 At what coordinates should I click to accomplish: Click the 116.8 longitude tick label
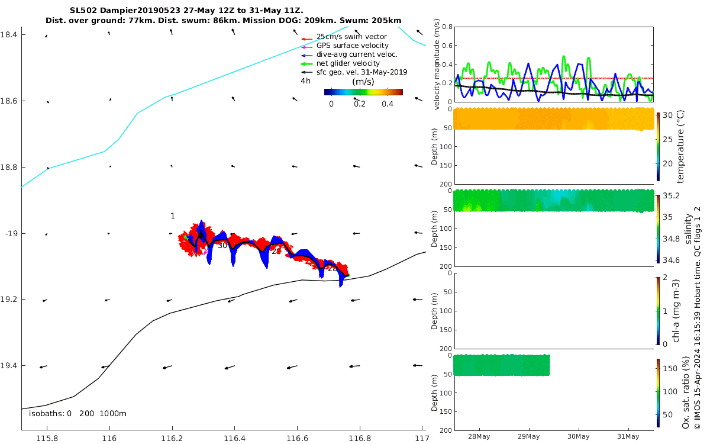tap(360, 439)
